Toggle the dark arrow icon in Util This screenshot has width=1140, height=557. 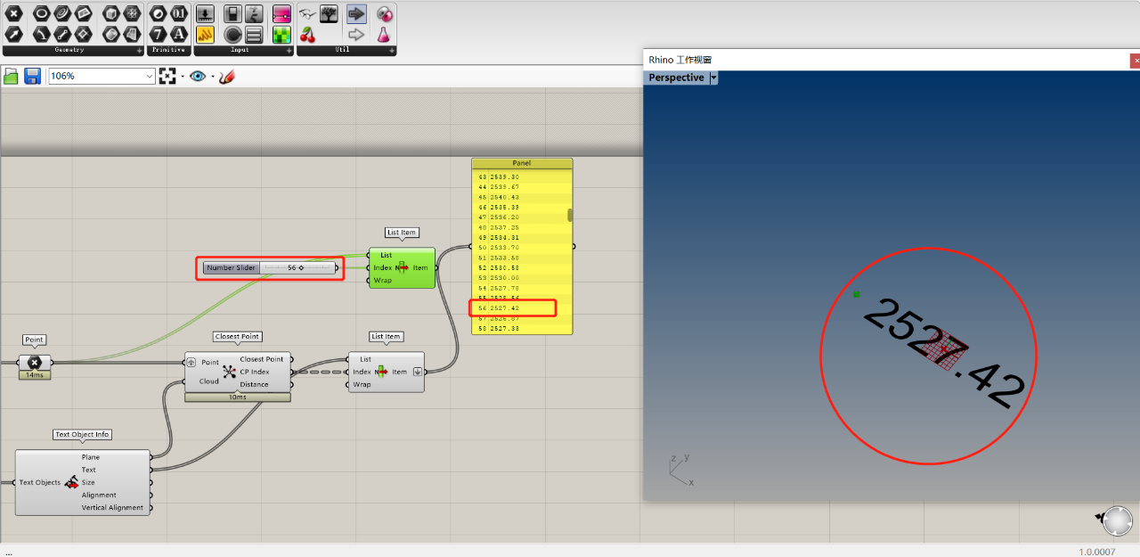[x=356, y=13]
